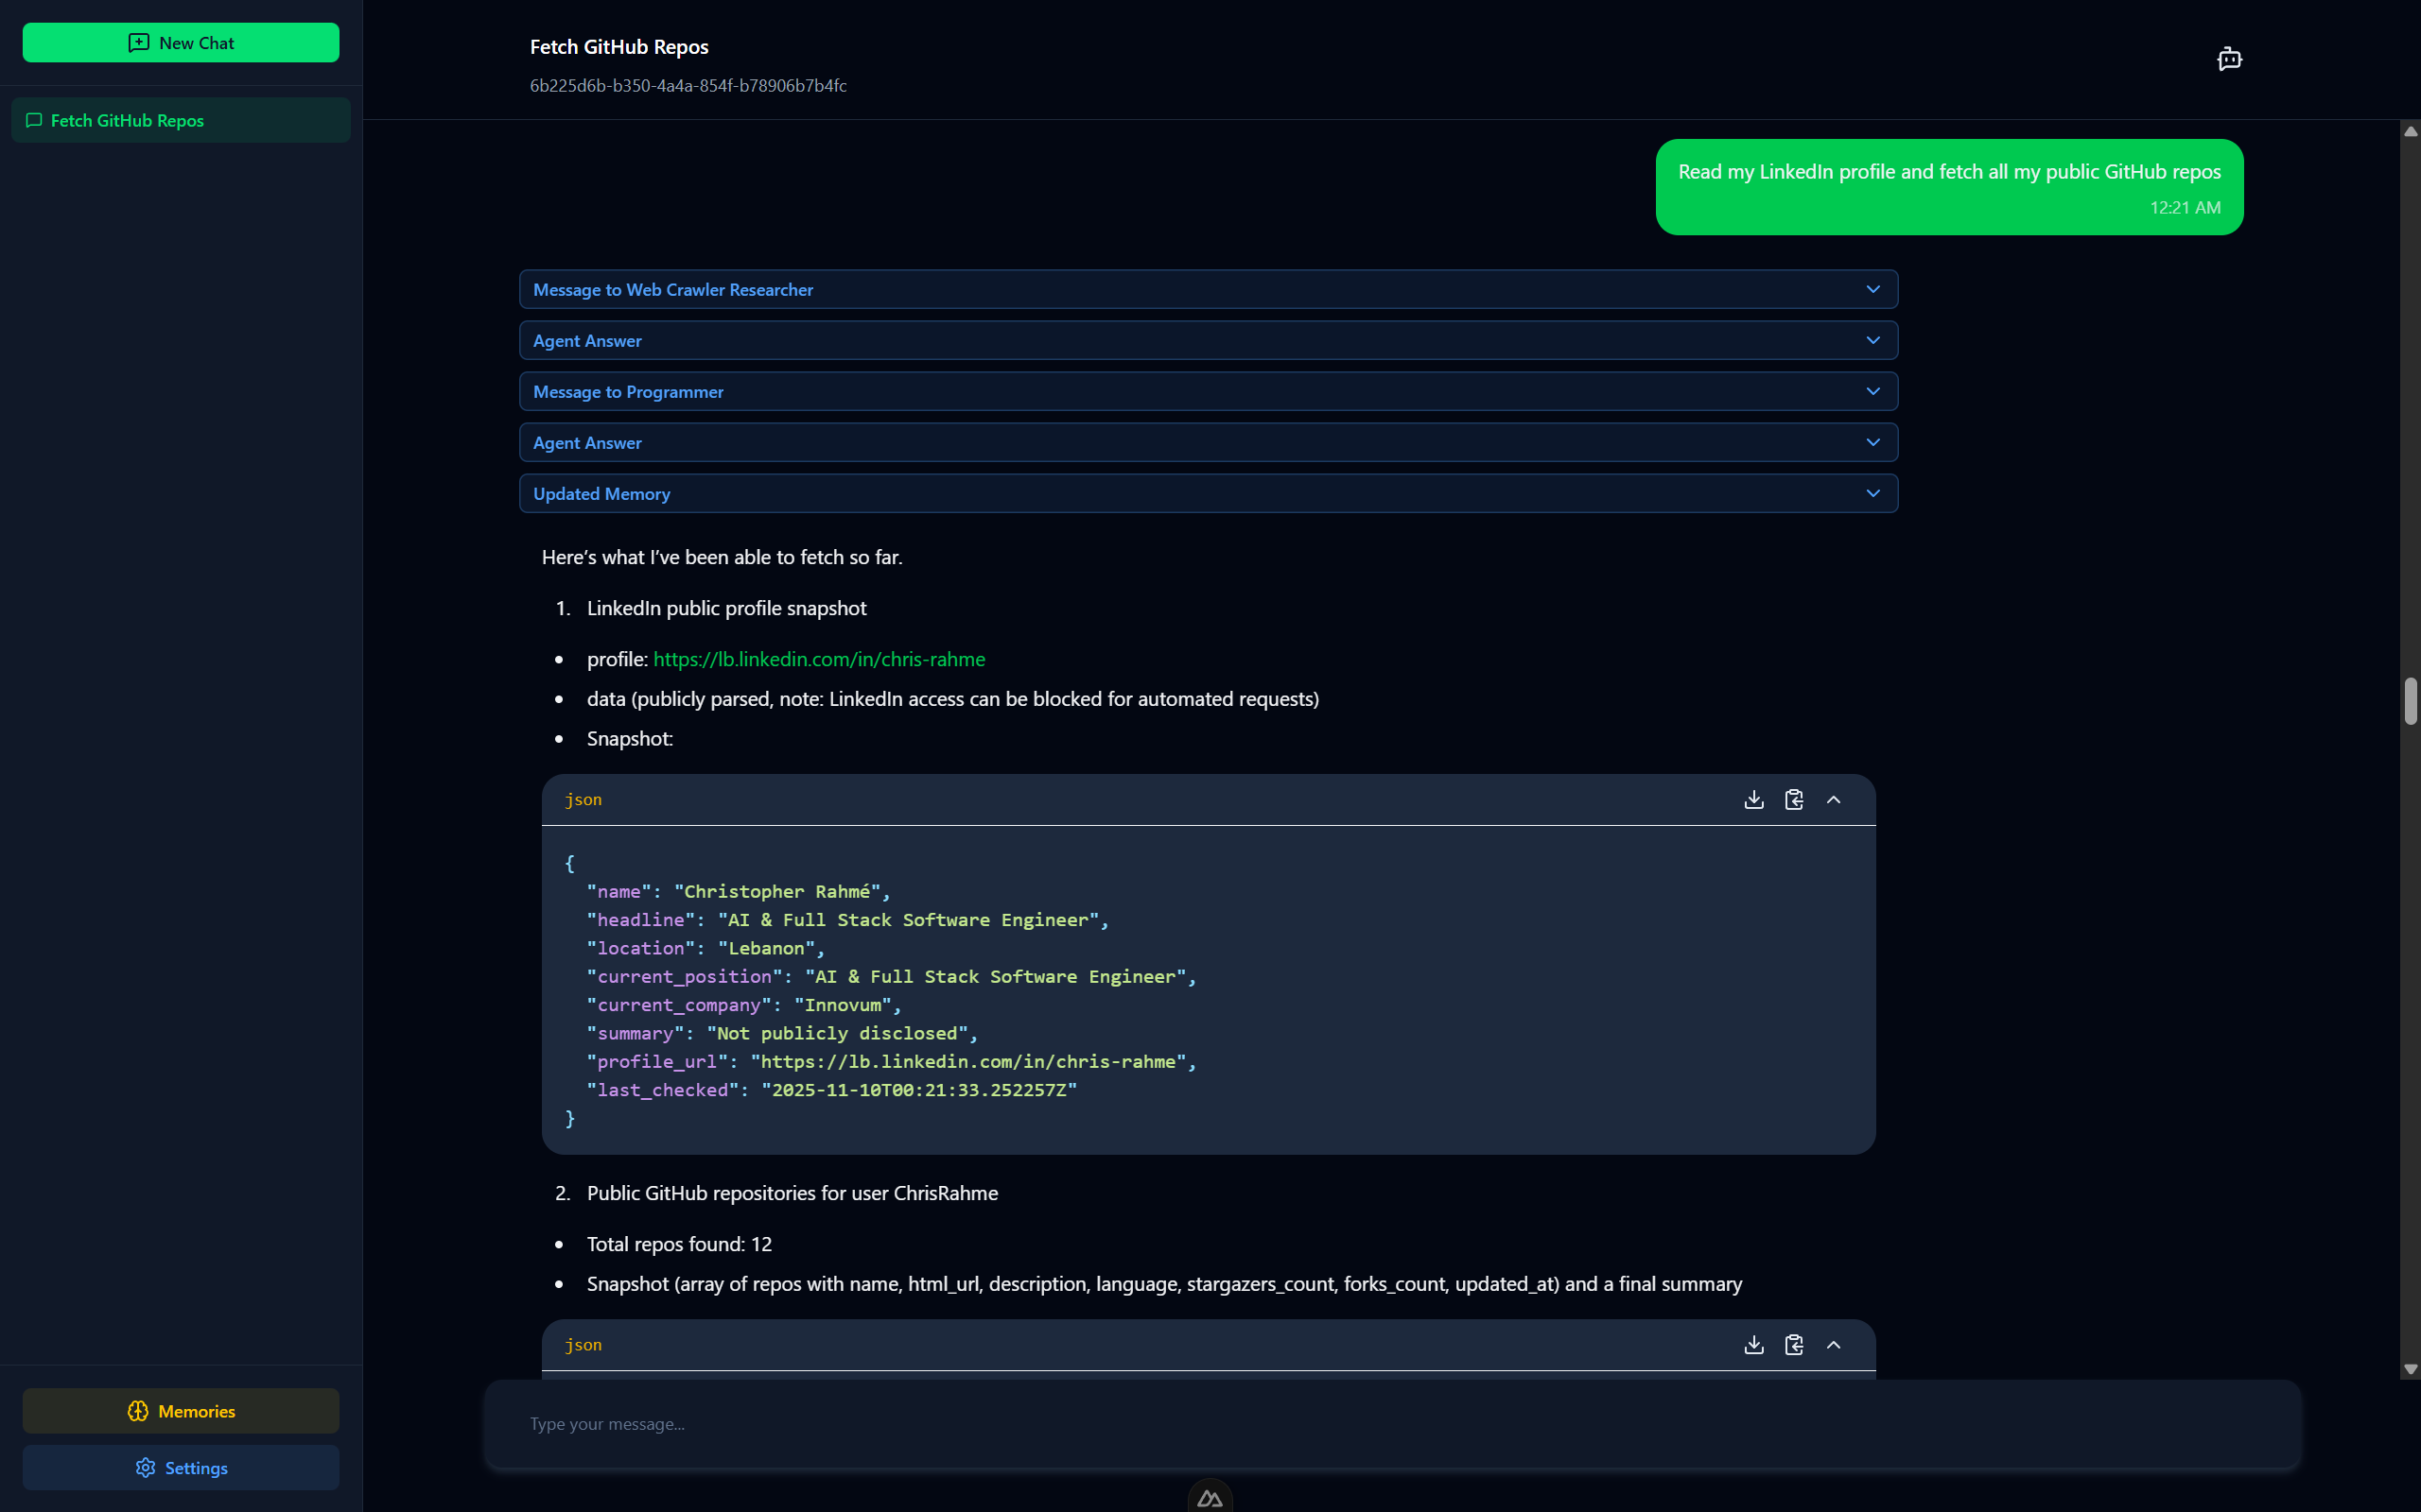Open the chris-rahme LinkedIn profile link
2421x1512 pixels.
[x=818, y=659]
